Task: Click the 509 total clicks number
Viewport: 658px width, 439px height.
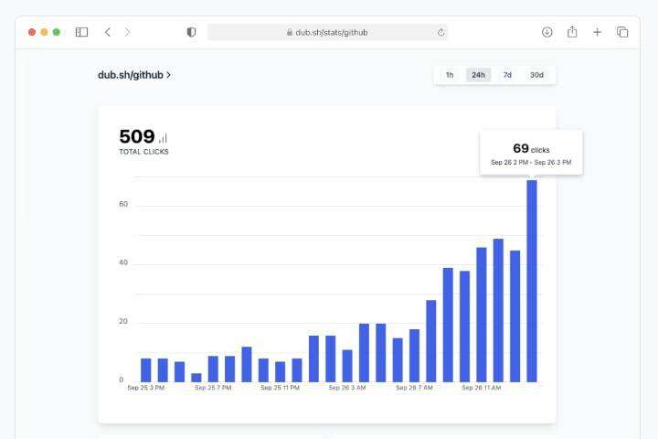Action: coord(137,137)
